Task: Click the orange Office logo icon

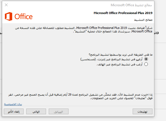Action: 8,16
